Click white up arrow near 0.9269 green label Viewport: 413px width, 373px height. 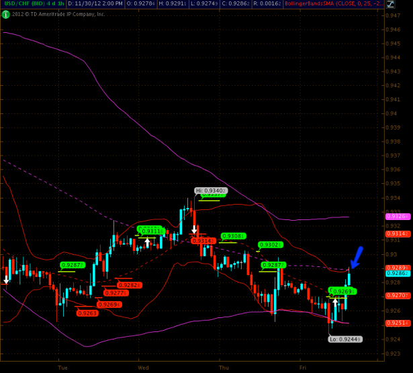tap(335, 301)
